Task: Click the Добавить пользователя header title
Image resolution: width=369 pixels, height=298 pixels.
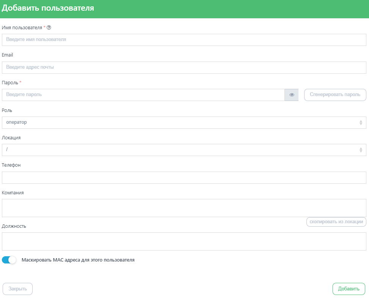Action: 48,8
